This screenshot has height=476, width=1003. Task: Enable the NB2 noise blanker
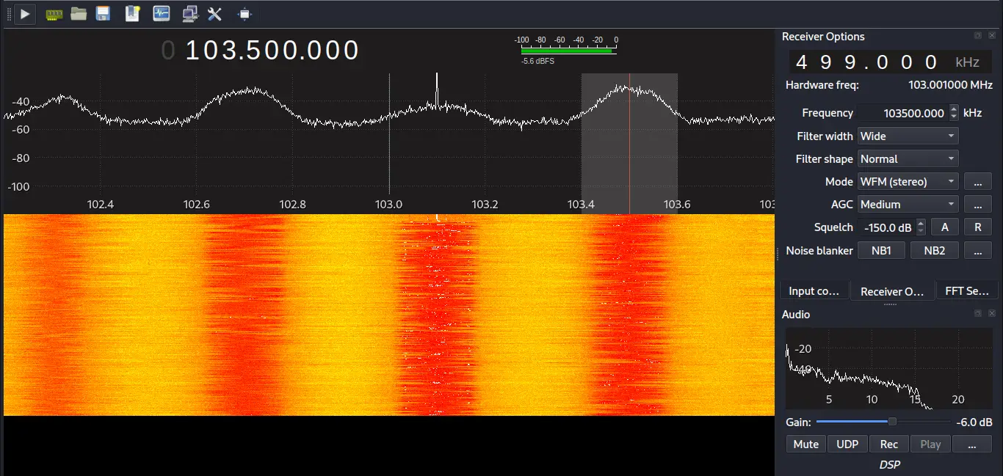click(934, 250)
